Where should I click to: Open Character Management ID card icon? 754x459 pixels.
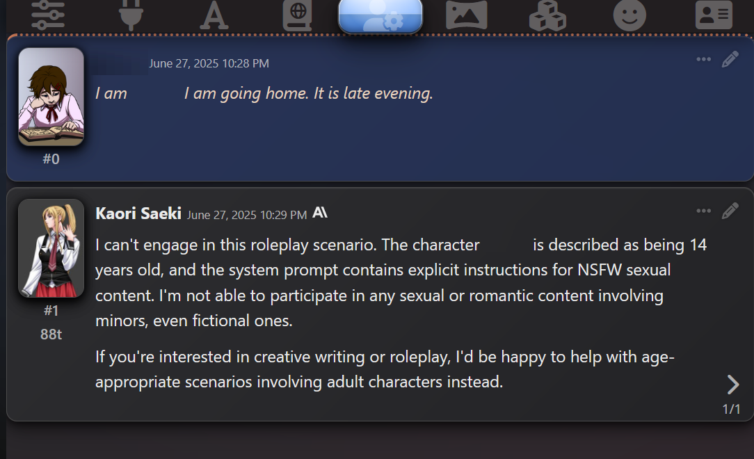(713, 15)
